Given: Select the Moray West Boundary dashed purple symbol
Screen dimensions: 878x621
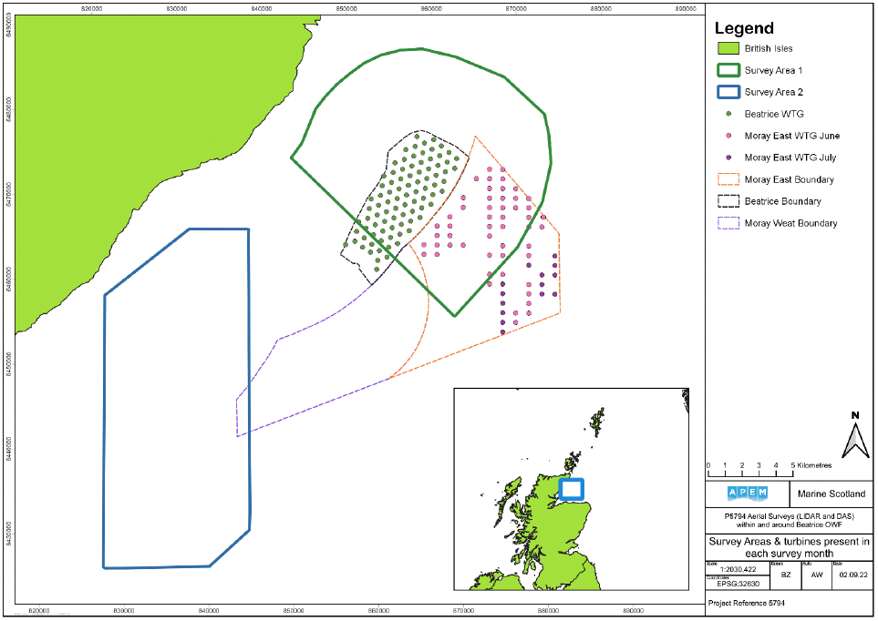Looking at the screenshot, I should 728,223.
